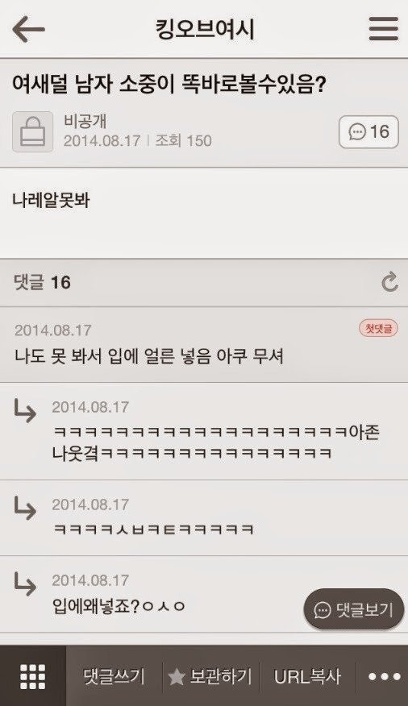Open the three-dots more options
The image size is (408, 706).
click(x=384, y=676)
